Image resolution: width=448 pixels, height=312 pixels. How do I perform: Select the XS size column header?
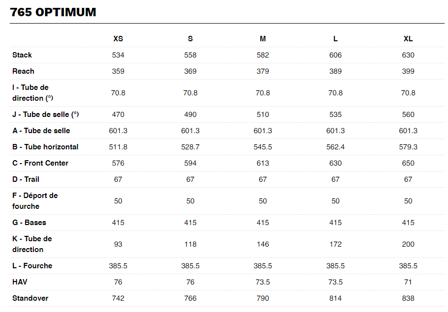coord(118,39)
